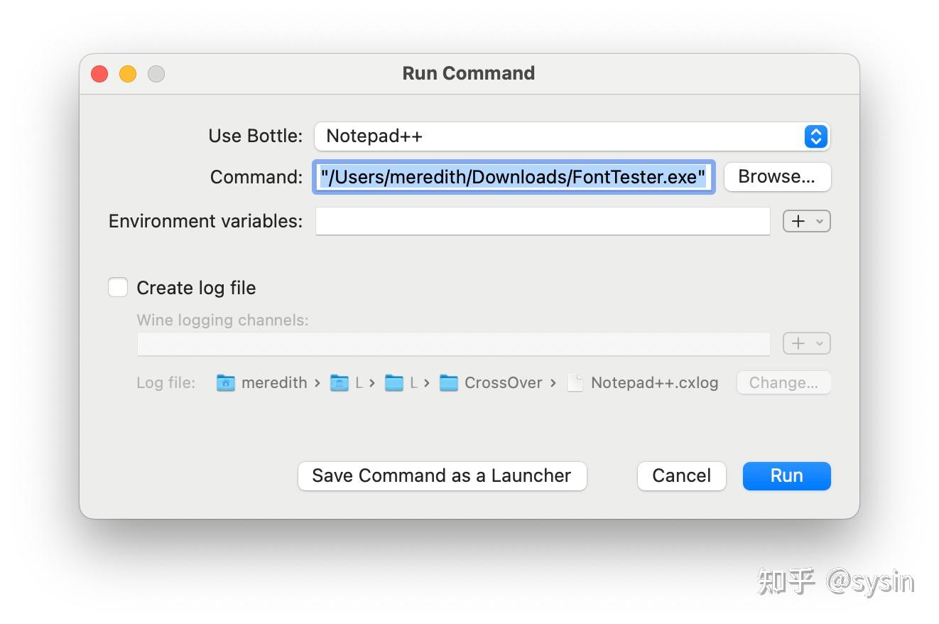Click the first L folder icon in the breadcrumb
939x624 pixels.
click(x=340, y=382)
